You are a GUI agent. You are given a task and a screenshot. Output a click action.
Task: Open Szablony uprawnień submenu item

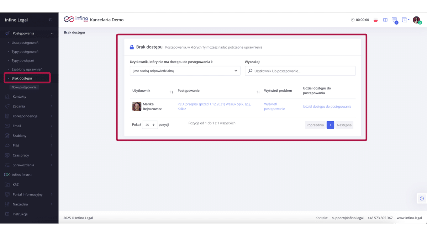coord(27,69)
